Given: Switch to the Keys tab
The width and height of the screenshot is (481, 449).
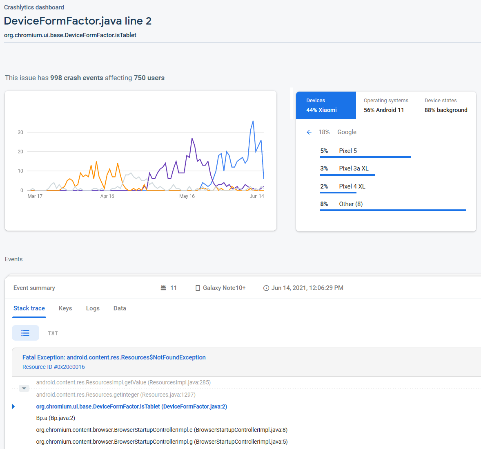Looking at the screenshot, I should point(65,308).
